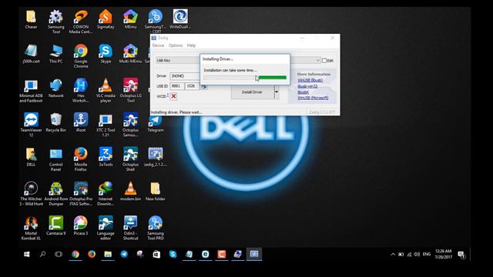
Task: Launch Skype from the desktop icons
Action: click(x=106, y=53)
